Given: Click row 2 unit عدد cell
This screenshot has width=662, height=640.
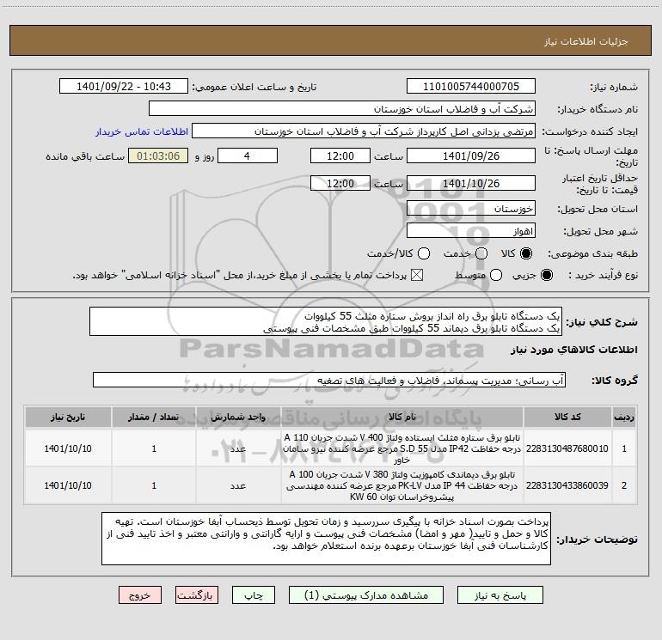Looking at the screenshot, I should click(x=238, y=485).
